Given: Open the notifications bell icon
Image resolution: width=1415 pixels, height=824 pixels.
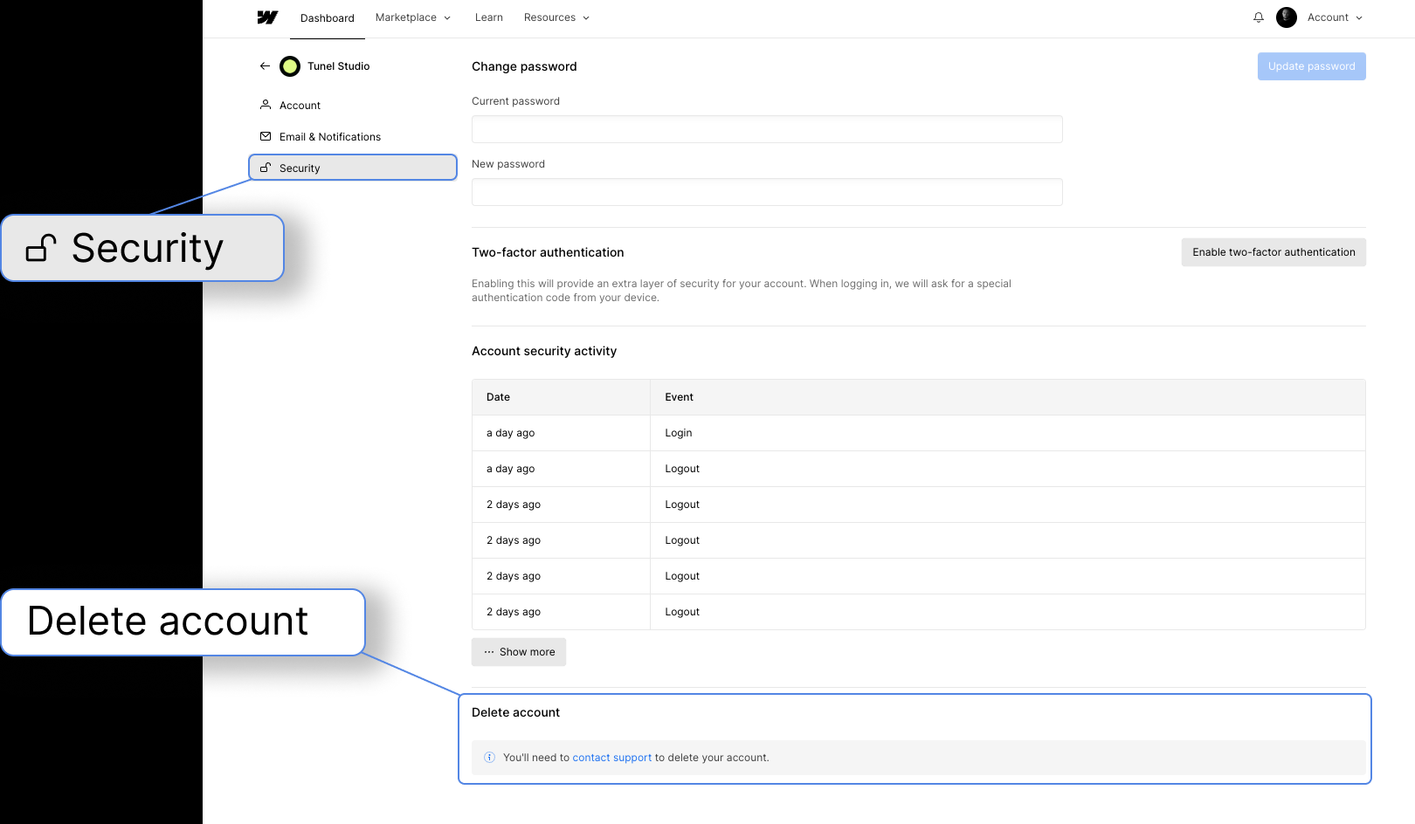Looking at the screenshot, I should coord(1259,17).
